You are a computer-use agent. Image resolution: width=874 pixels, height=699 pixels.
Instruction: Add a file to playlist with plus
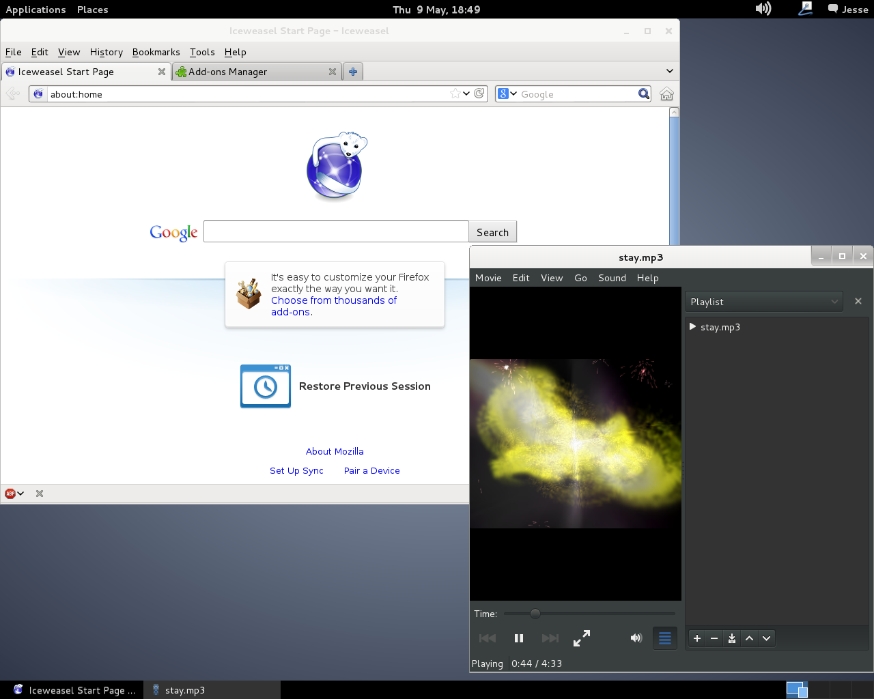tap(697, 638)
